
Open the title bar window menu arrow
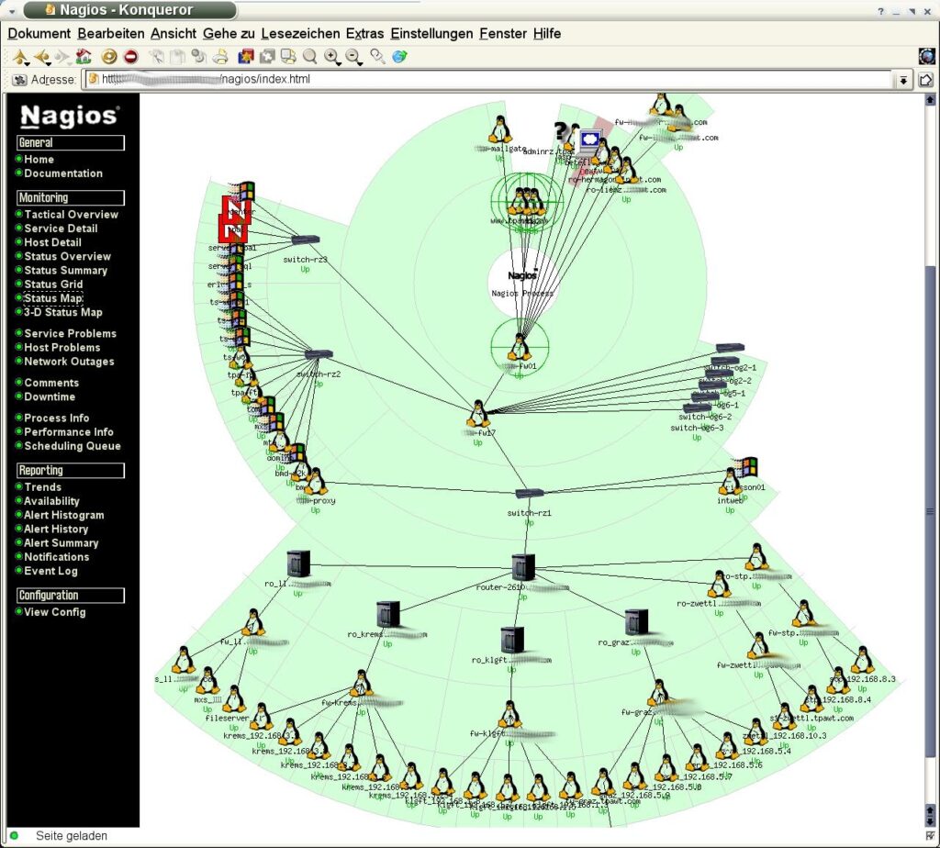pos(10,11)
